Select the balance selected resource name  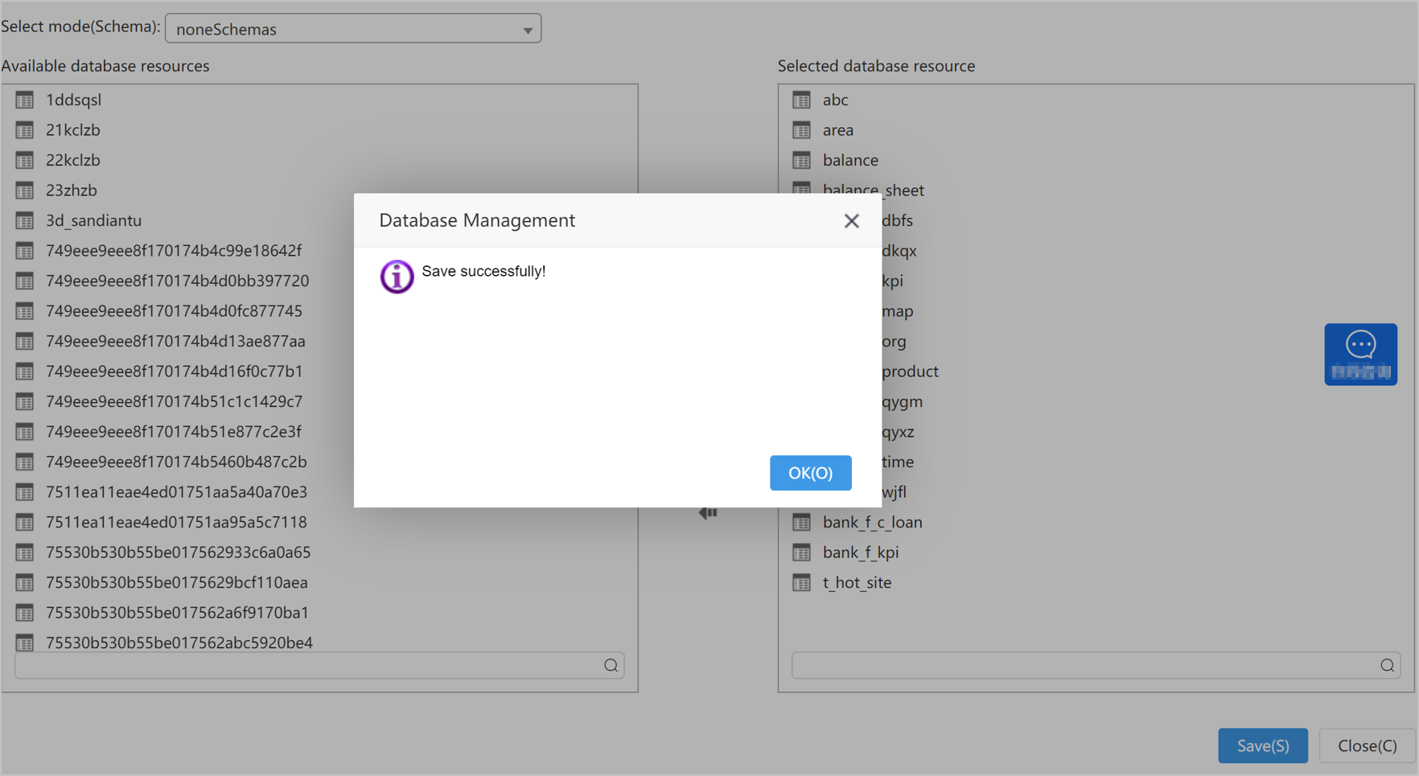click(x=850, y=160)
